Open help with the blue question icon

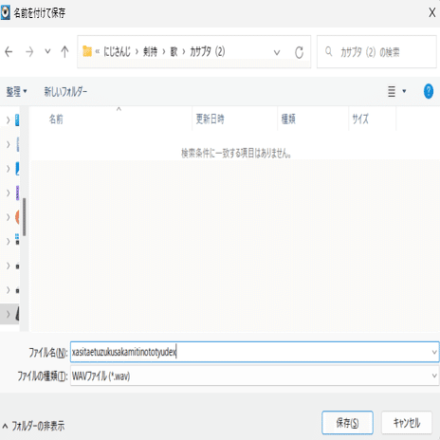coord(429,91)
